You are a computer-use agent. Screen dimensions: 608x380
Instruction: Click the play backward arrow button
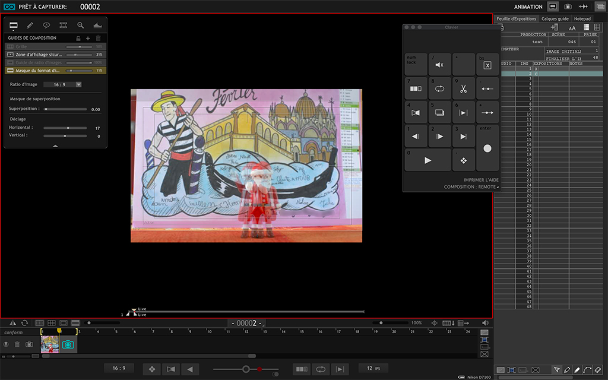point(190,369)
